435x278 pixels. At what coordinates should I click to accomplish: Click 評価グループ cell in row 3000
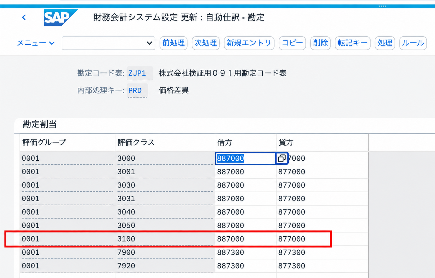tap(67, 158)
